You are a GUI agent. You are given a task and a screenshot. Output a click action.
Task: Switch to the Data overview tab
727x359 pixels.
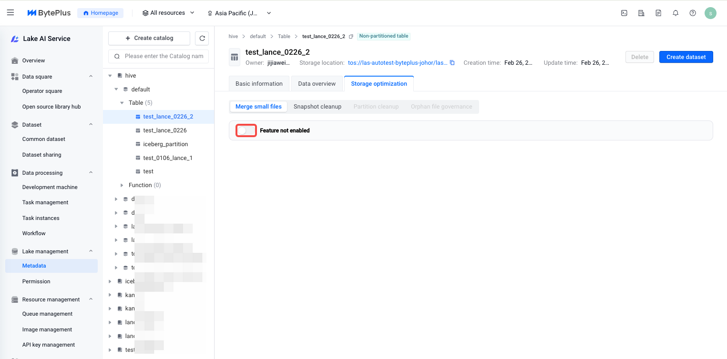317,84
